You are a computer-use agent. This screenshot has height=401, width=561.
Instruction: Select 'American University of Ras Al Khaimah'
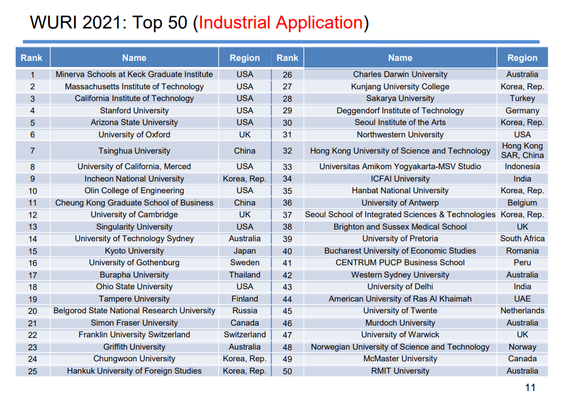pos(400,299)
